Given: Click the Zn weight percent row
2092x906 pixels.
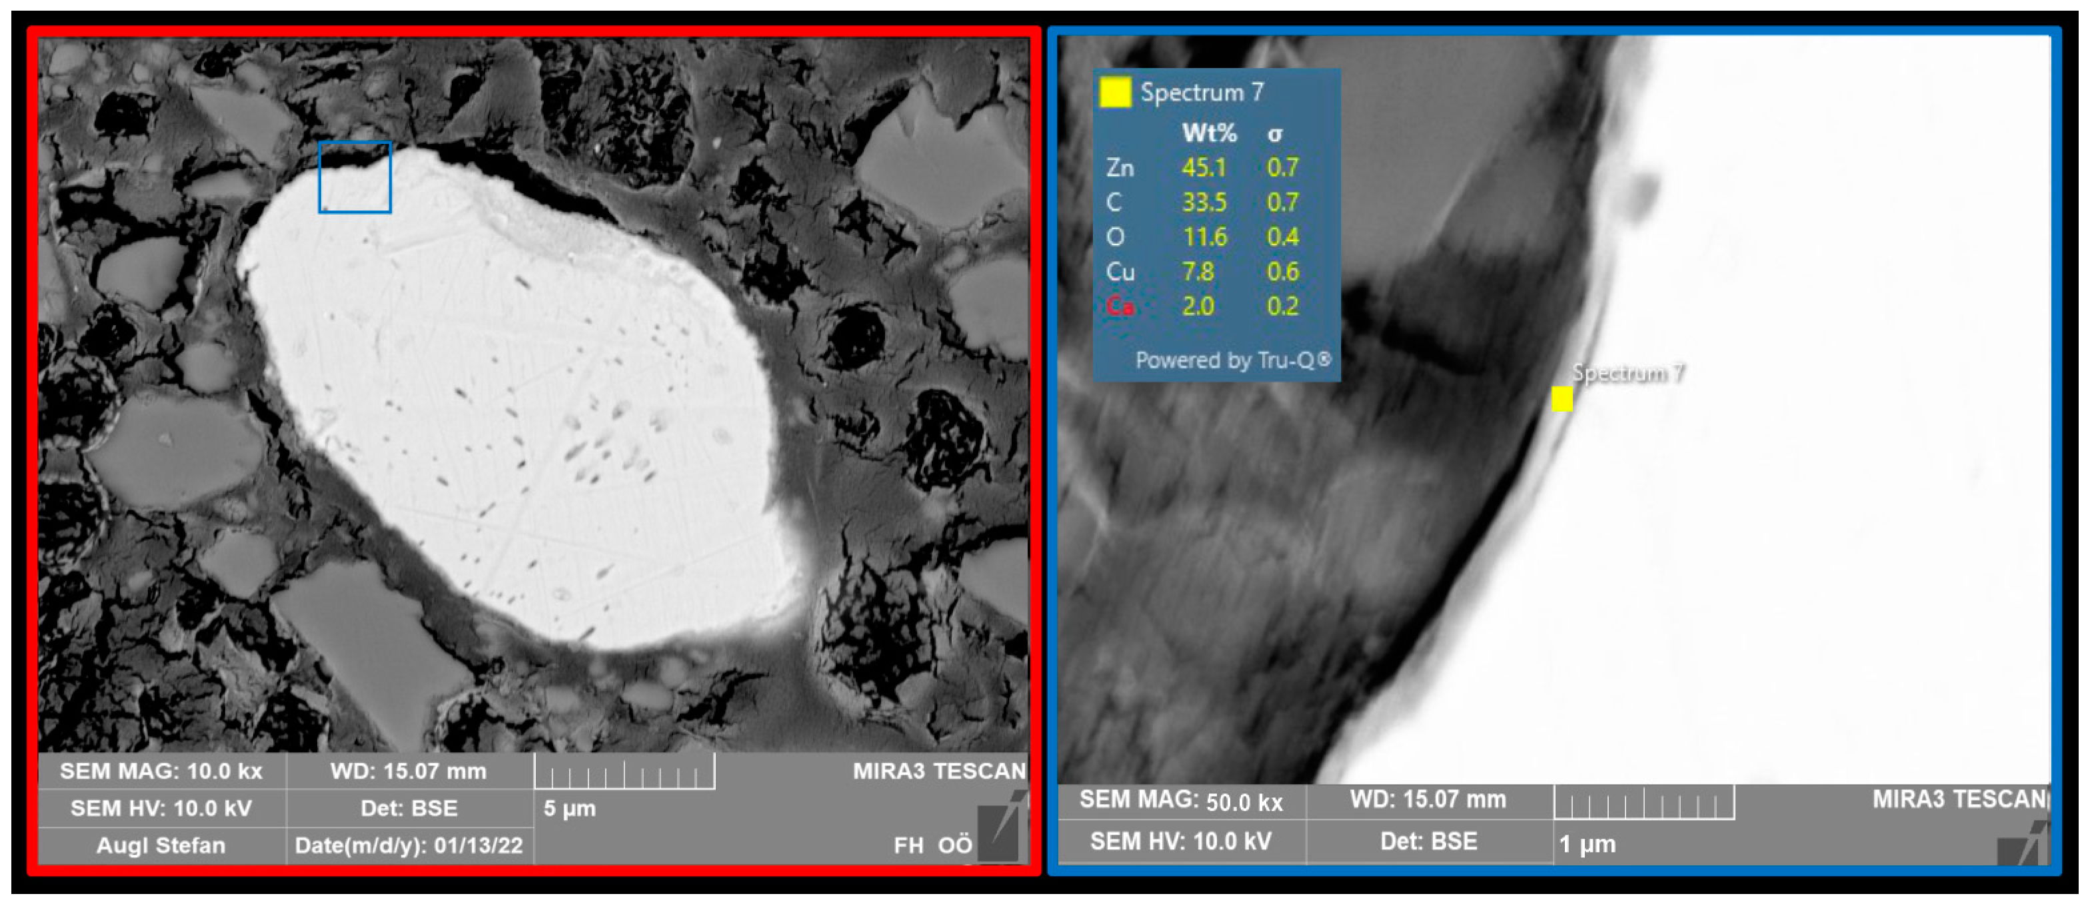Looking at the screenshot, I should (x=1202, y=167).
